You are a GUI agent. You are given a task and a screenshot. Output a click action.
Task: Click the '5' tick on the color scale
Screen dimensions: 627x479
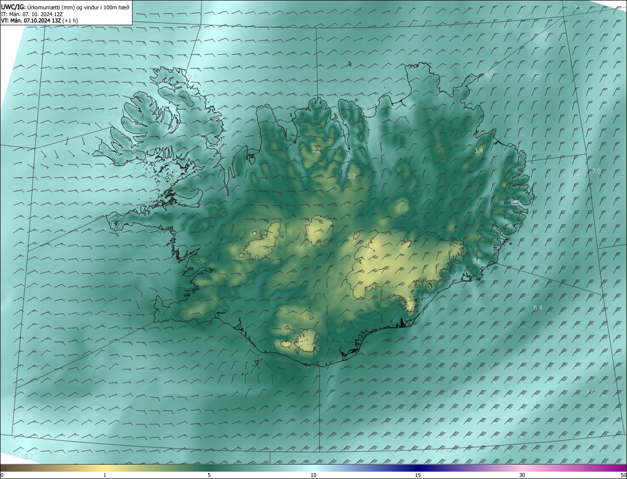tap(209, 475)
